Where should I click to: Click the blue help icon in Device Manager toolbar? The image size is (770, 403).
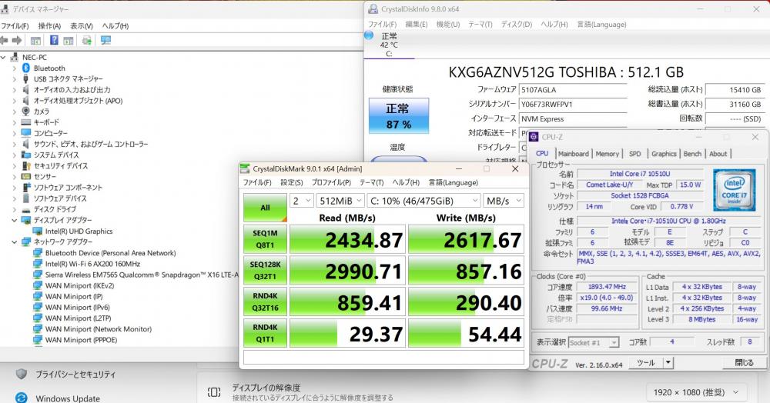click(54, 40)
